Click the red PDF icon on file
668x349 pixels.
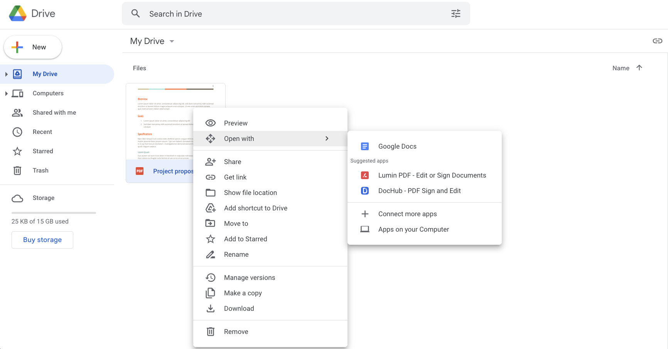point(140,171)
